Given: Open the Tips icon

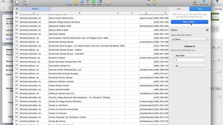Looking at the screenshot, I should click(x=154, y=2).
